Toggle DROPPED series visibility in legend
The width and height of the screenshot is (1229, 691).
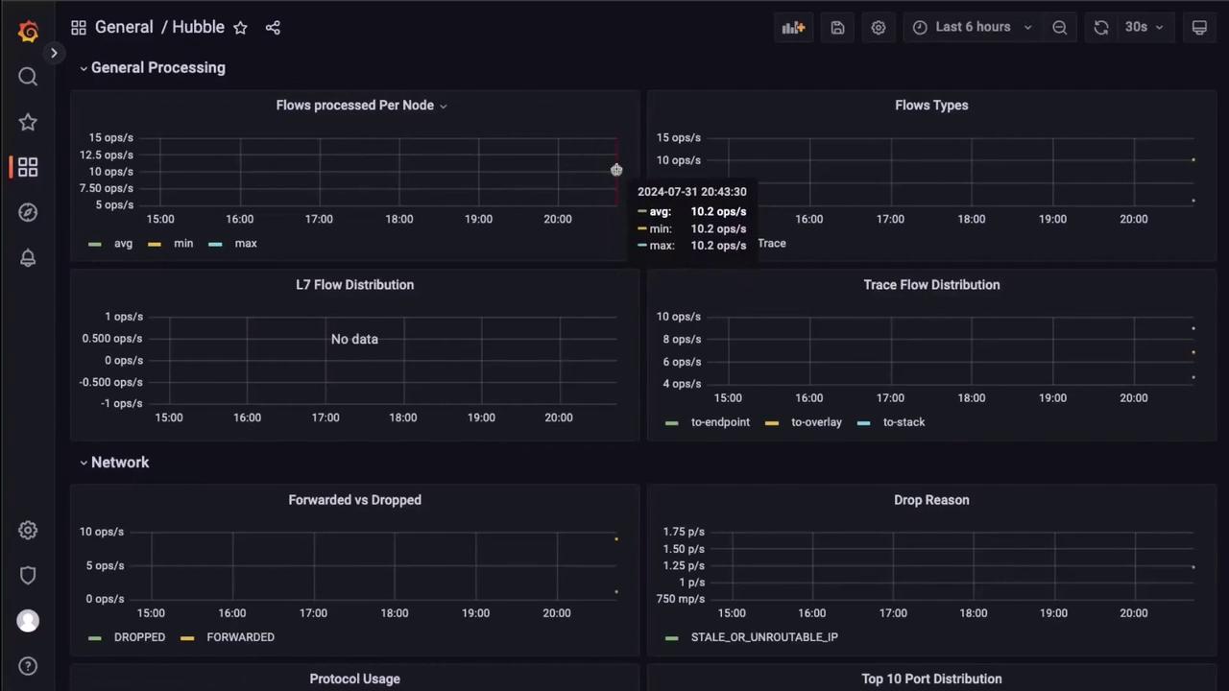click(139, 637)
